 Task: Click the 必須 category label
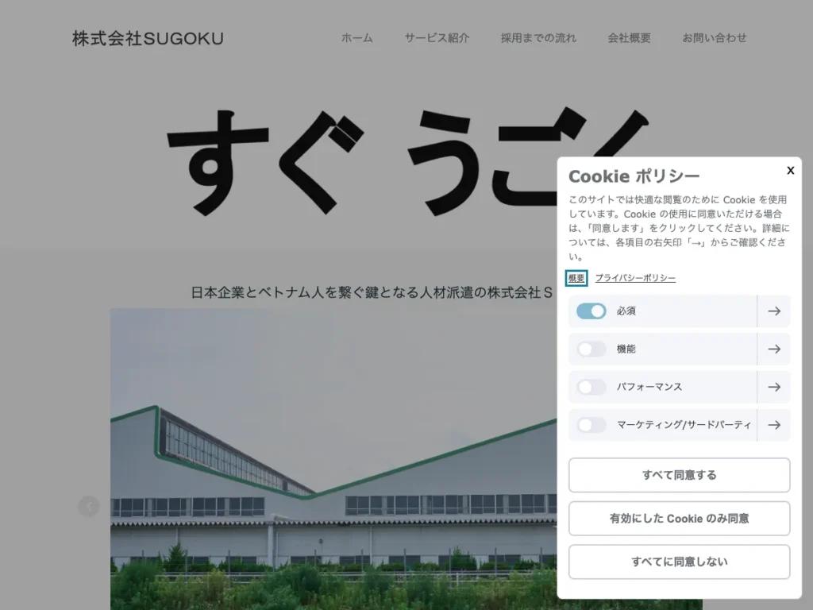click(x=626, y=311)
